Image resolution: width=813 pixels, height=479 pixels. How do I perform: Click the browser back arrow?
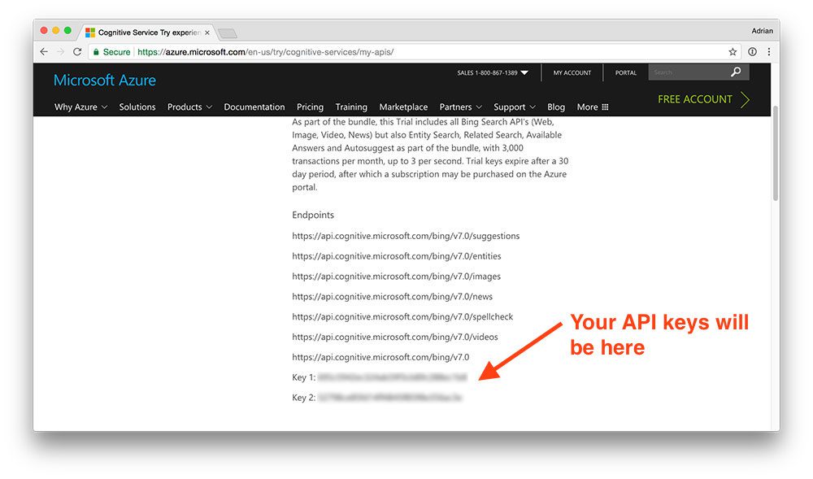[44, 52]
